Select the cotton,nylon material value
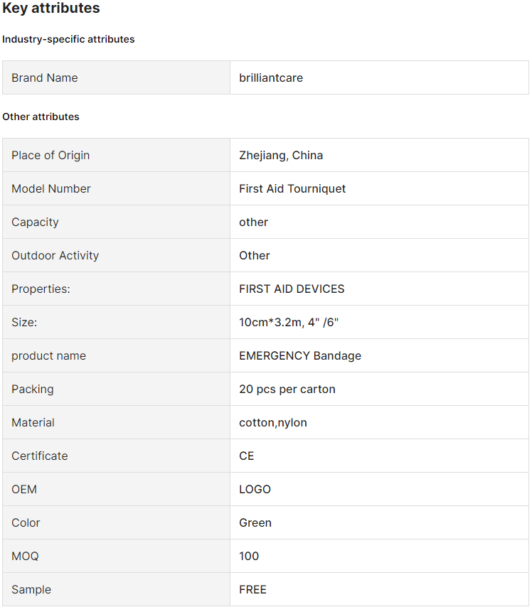 [273, 422]
